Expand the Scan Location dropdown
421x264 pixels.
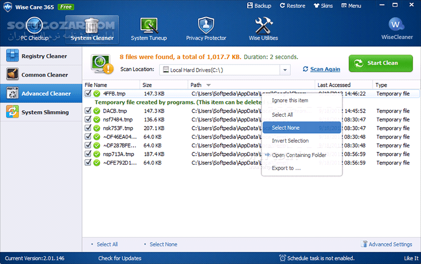coord(285,70)
